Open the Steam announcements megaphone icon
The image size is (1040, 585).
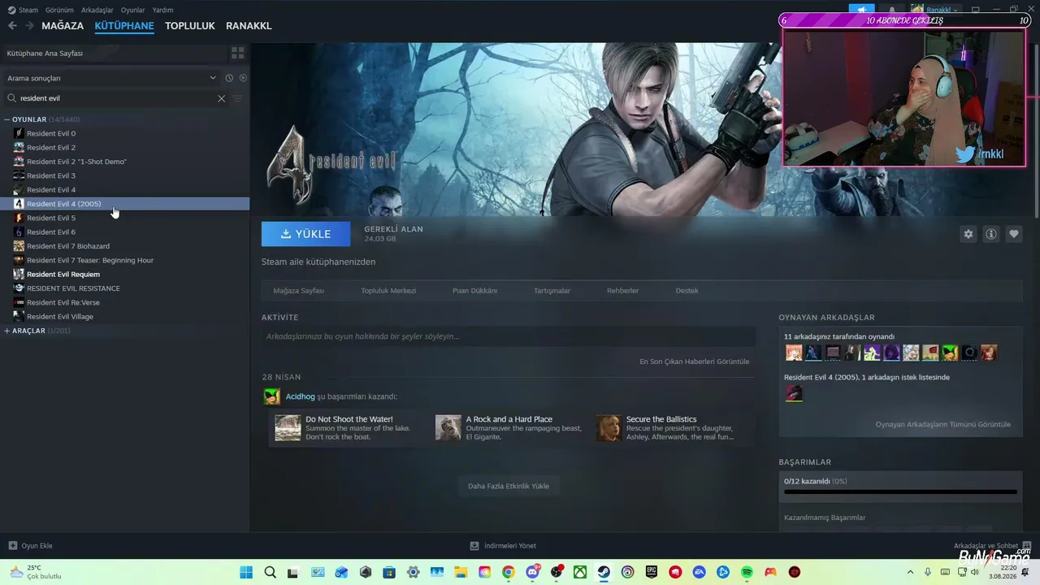click(x=861, y=10)
